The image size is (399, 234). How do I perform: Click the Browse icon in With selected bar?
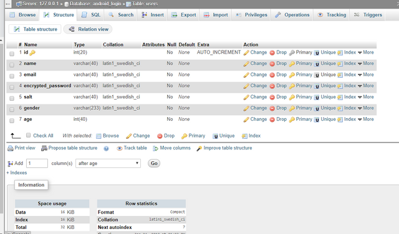point(99,136)
